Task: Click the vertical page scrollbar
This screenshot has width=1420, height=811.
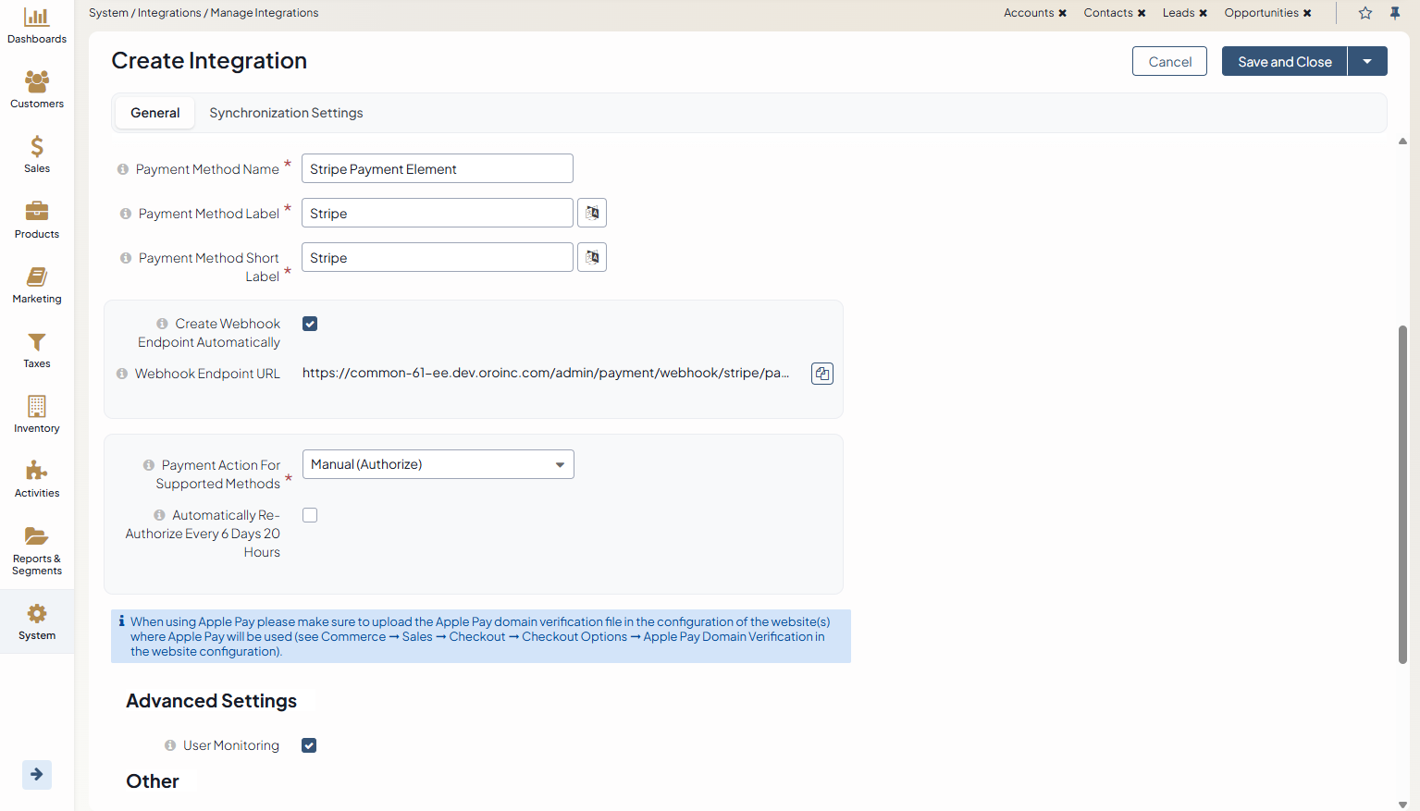Action: click(1402, 495)
